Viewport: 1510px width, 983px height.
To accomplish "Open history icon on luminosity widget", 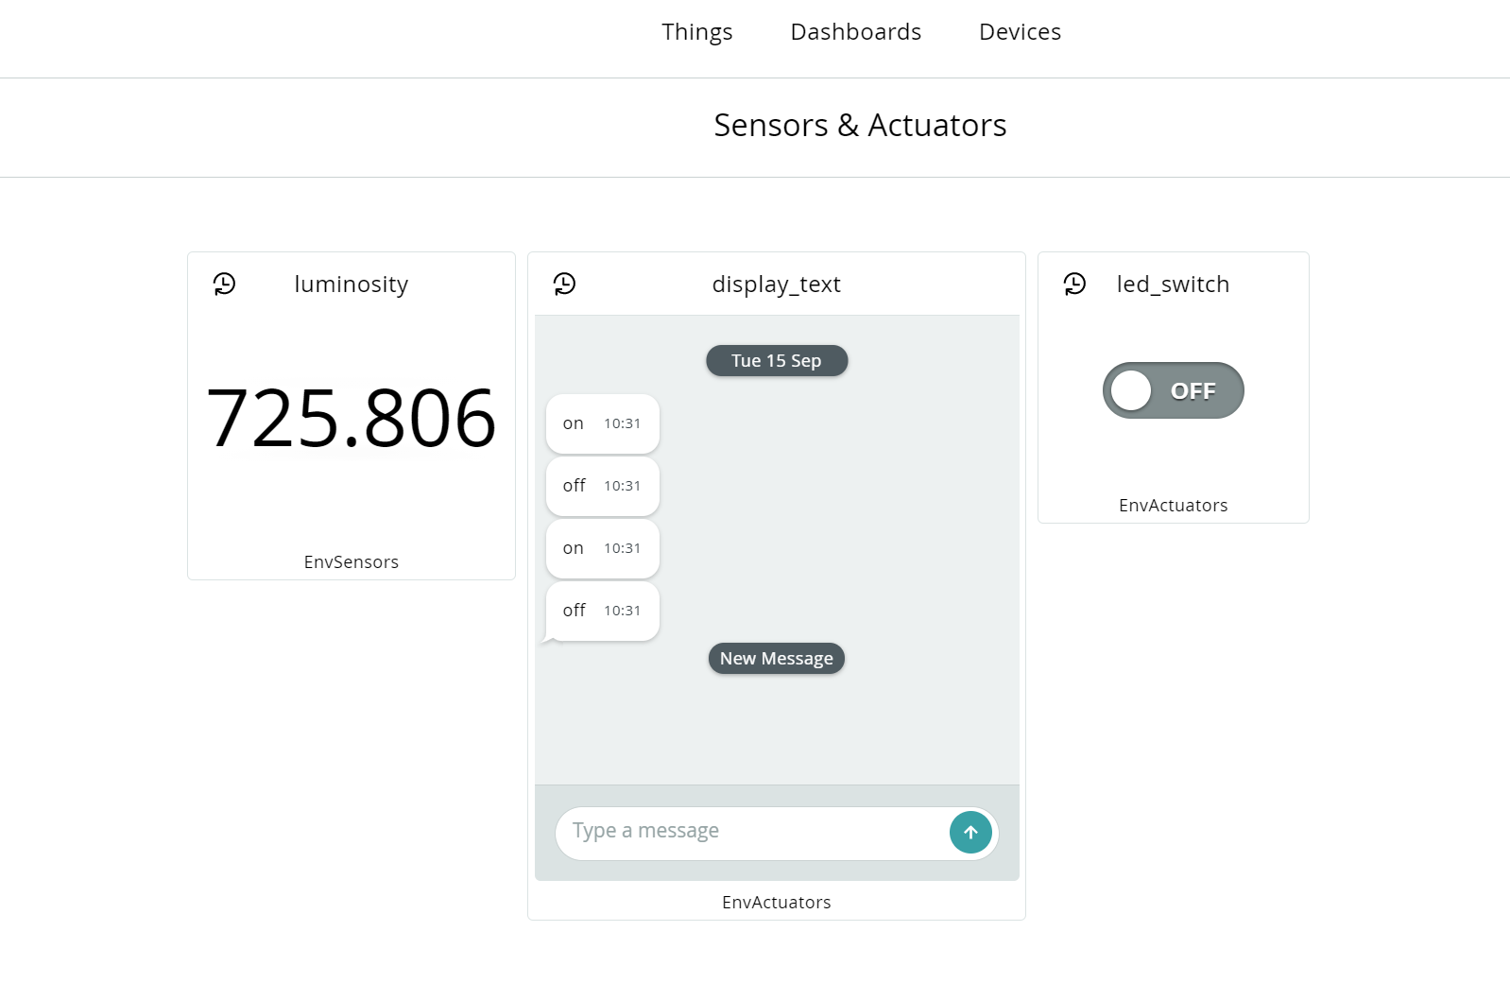I will (224, 284).
